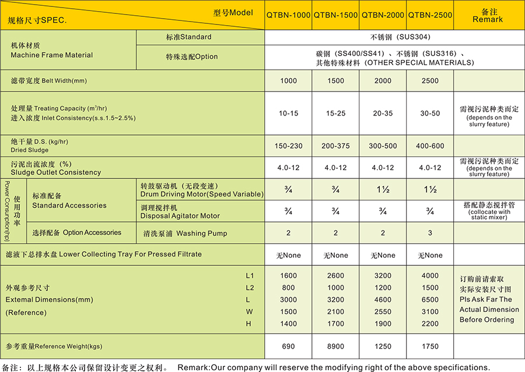
Task: Click Treating Capacity value 10-15
Action: [289, 113]
